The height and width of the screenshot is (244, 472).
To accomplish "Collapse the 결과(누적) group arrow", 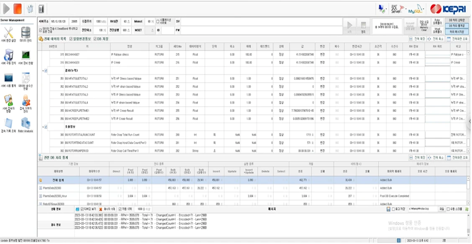I will [43, 71].
